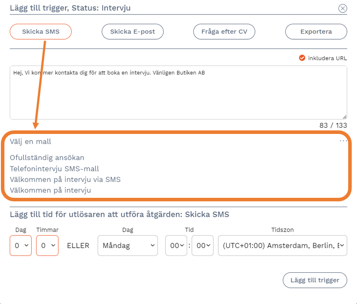Grab the text area resize handle

coord(344,117)
